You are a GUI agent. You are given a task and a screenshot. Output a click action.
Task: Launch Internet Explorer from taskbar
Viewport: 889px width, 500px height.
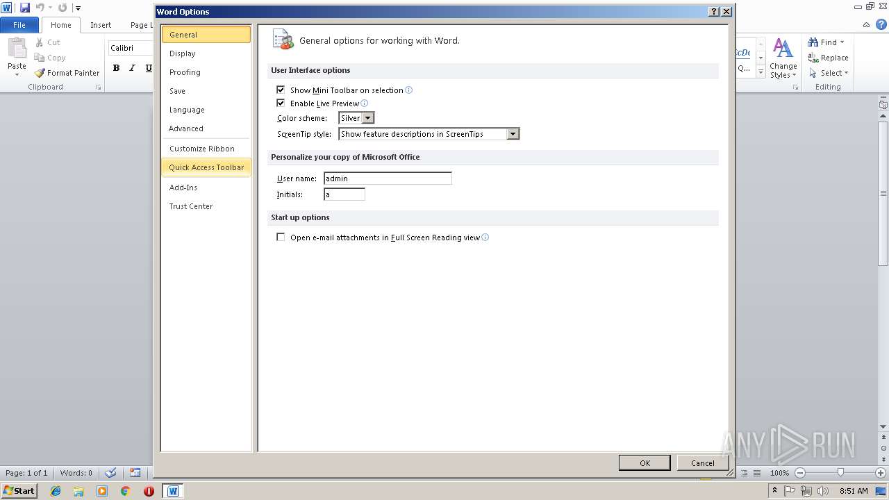pyautogui.click(x=56, y=491)
